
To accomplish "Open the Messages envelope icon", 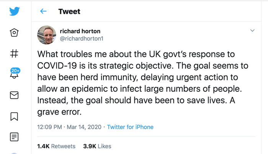I will click(14, 95).
